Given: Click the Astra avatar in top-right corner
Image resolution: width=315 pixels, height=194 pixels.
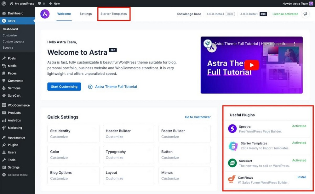Looking at the screenshot, I should click(311, 3).
